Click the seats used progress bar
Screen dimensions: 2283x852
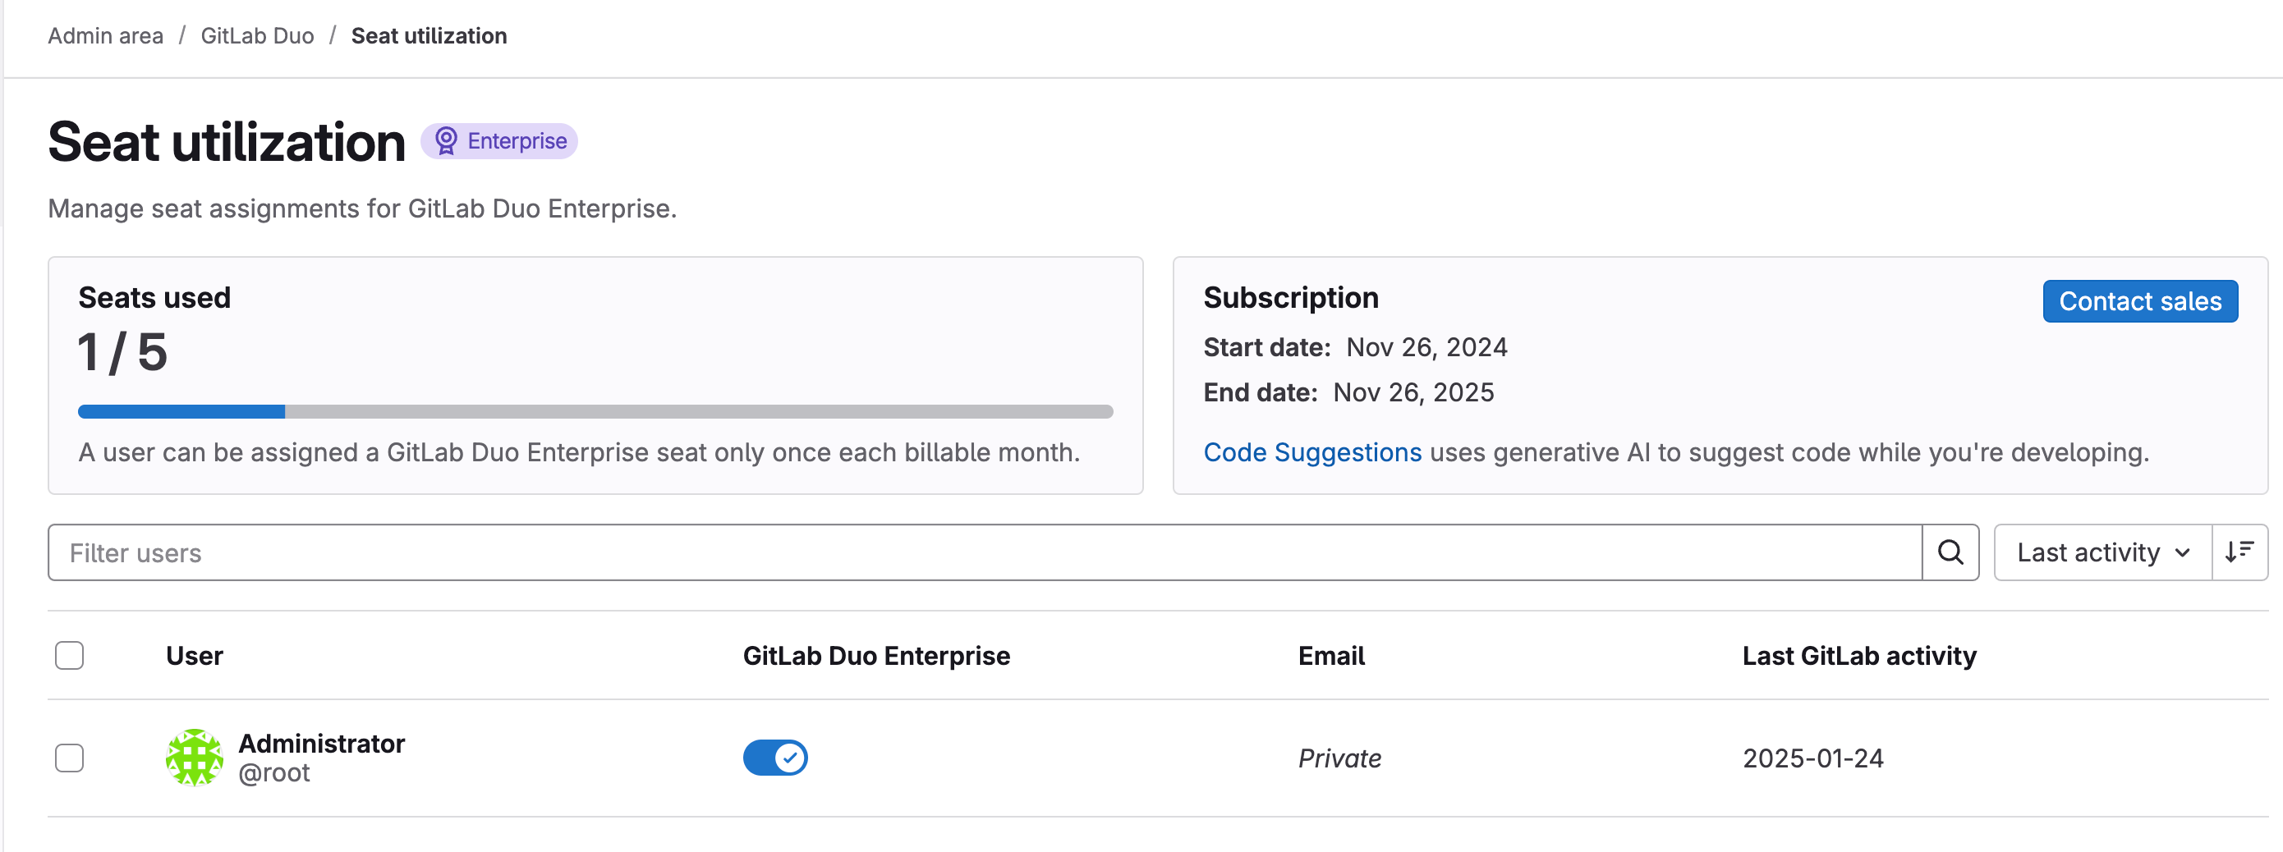point(595,412)
